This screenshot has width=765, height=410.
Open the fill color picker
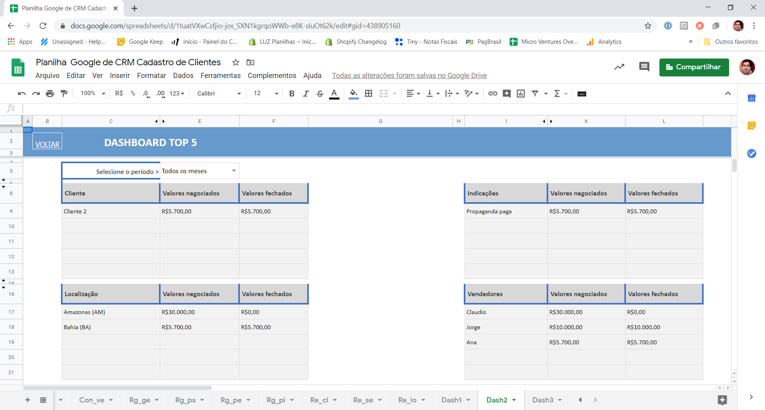tap(353, 94)
